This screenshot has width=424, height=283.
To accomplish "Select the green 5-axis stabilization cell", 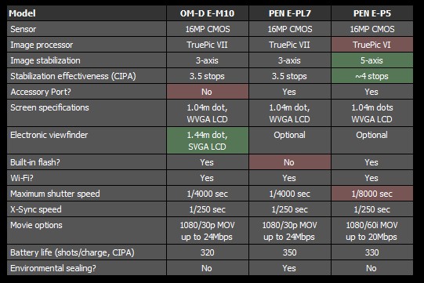I will pos(372,60).
